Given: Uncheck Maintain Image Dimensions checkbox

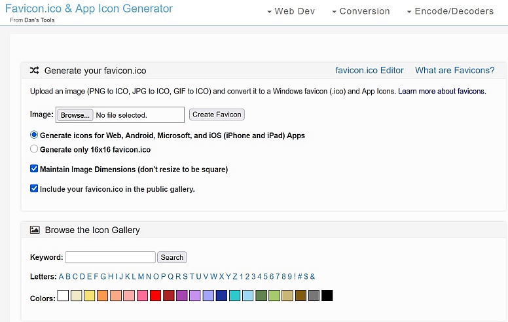Looking at the screenshot, I should coord(34,168).
